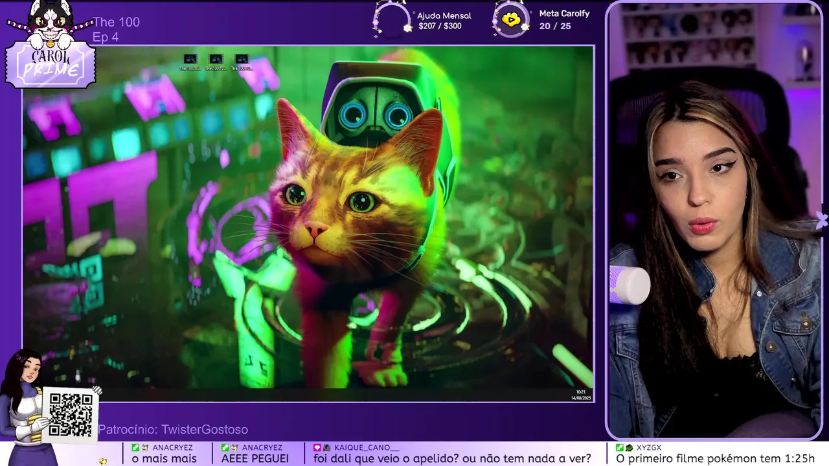This screenshot has height=466, width=829.
Task: Click the green check badge next to XYZGX
Action: click(620, 448)
